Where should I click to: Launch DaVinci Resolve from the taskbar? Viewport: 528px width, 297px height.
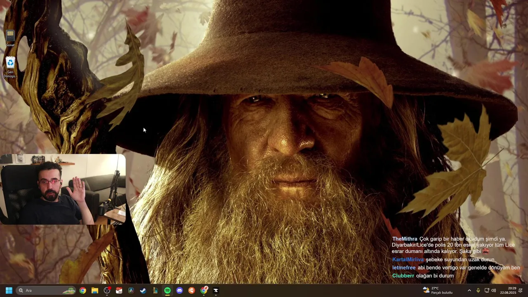coord(131,290)
